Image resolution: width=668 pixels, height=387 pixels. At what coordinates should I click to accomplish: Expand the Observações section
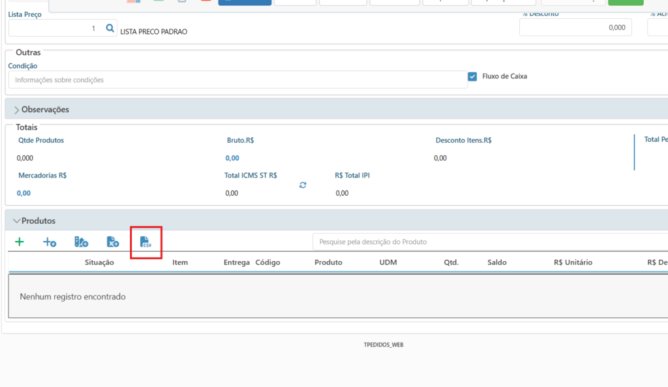(17, 110)
